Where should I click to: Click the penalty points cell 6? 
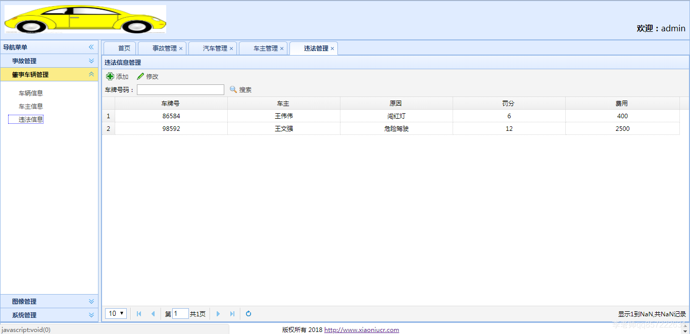[509, 116]
